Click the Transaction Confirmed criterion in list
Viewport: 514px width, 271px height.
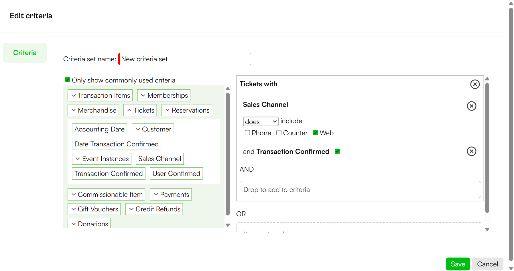tap(109, 174)
